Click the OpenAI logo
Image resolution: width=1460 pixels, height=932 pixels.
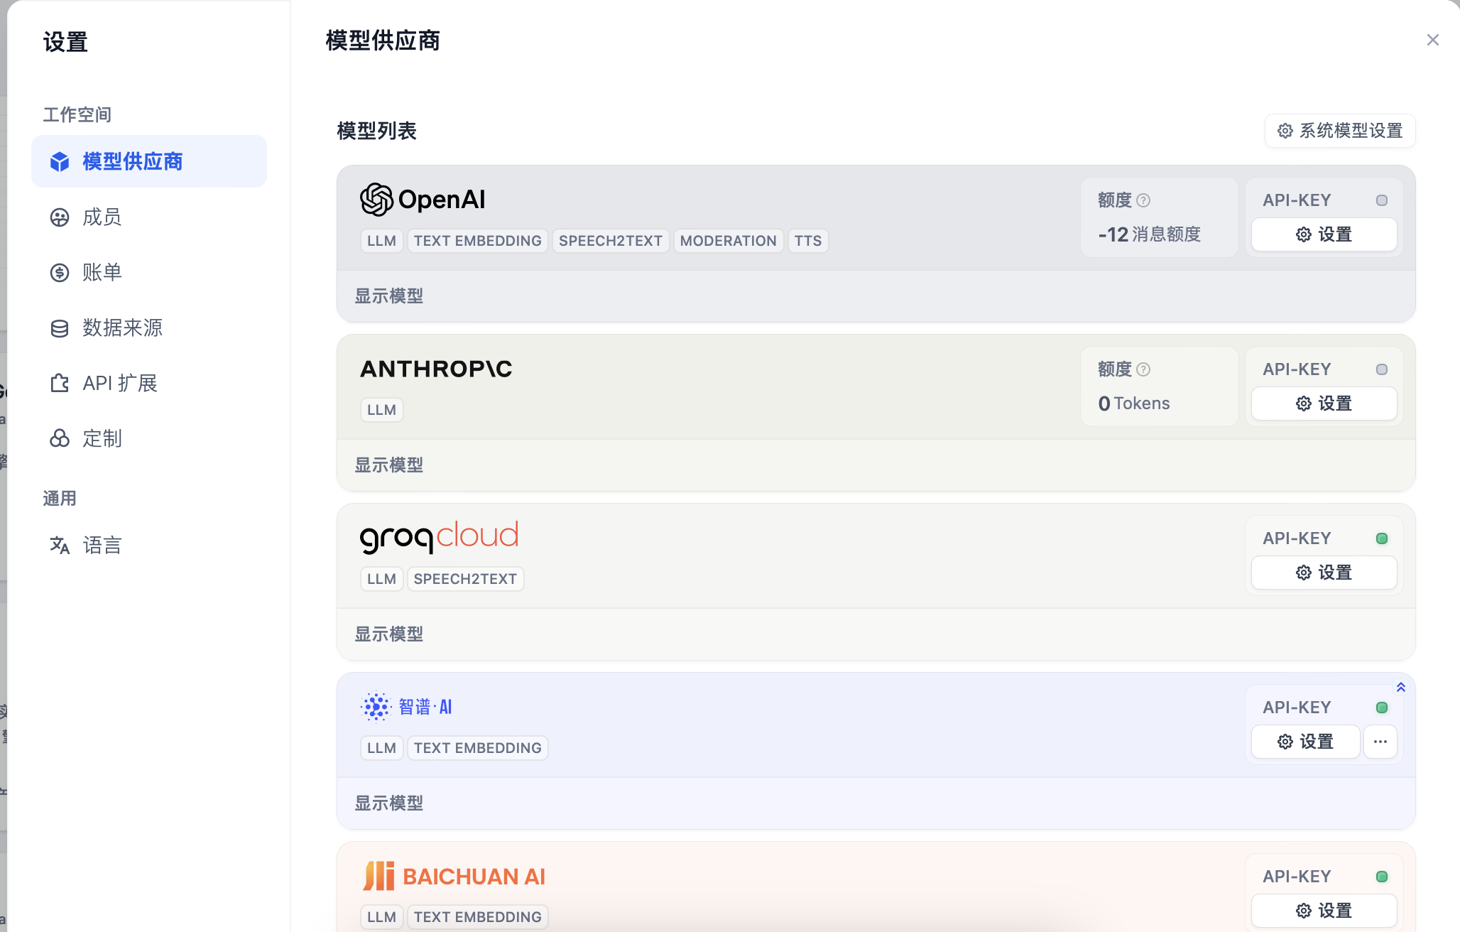pyautogui.click(x=423, y=200)
